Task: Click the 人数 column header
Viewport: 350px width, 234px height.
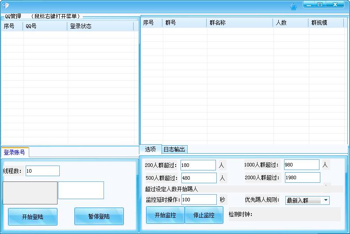Action: 291,23
